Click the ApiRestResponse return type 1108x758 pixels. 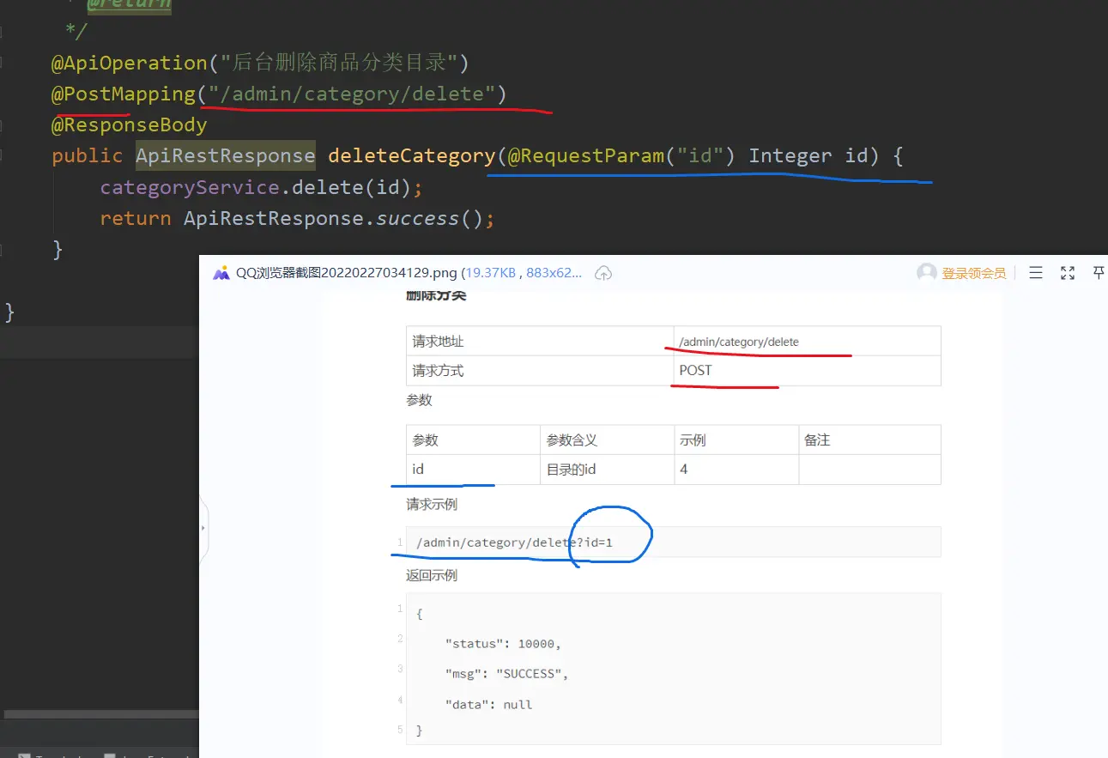pos(225,156)
